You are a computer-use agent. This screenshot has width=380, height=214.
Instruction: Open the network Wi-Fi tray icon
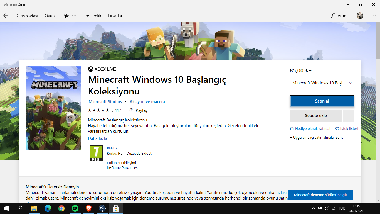334,208
